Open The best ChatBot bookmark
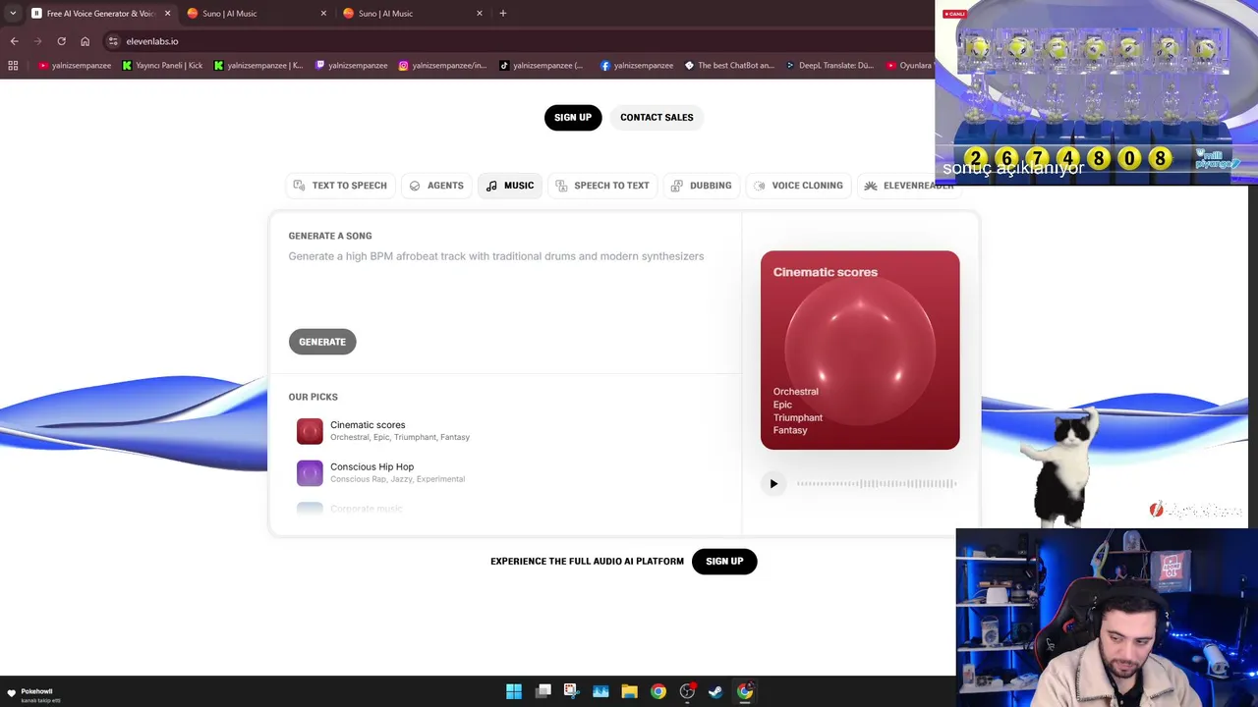1258x707 pixels. coord(729,66)
